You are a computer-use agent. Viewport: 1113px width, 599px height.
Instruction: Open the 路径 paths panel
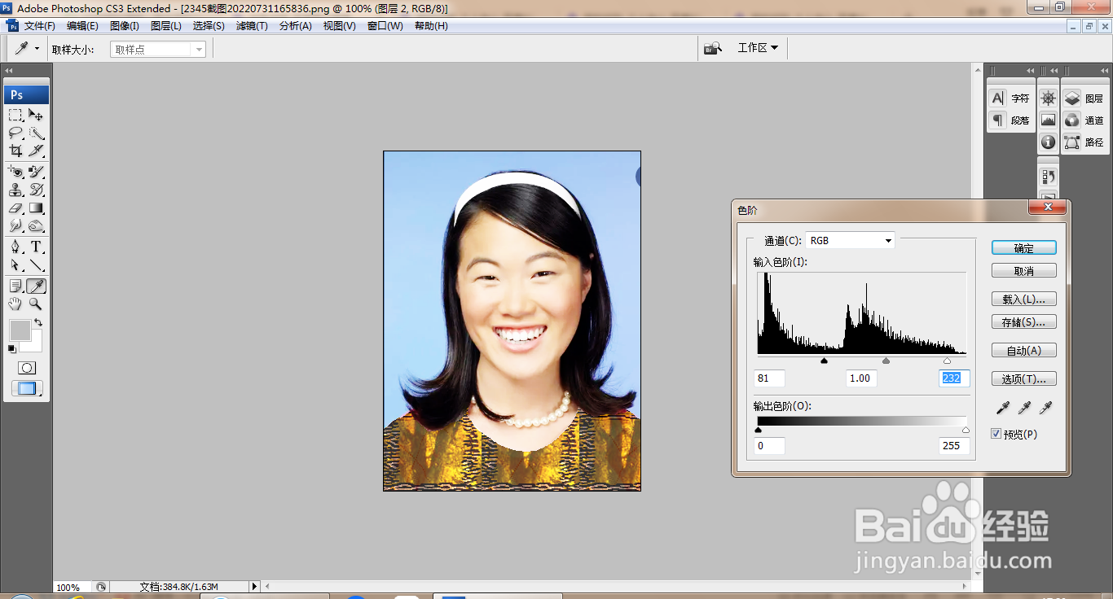click(x=1084, y=142)
